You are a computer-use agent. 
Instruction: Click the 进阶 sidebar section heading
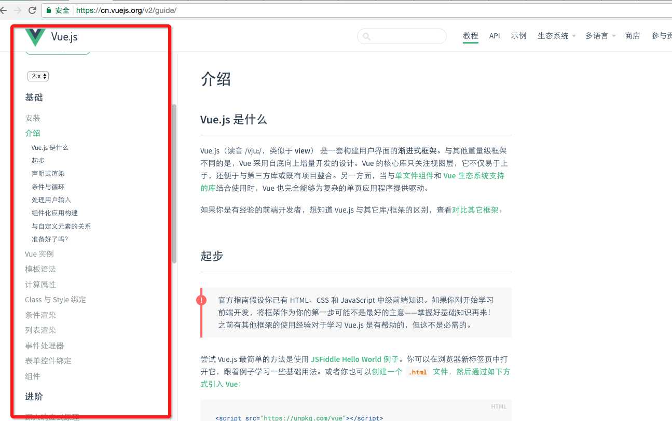[34, 397]
